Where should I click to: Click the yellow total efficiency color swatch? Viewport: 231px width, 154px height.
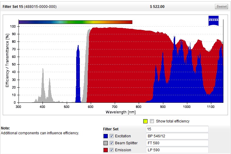(x=145, y=121)
